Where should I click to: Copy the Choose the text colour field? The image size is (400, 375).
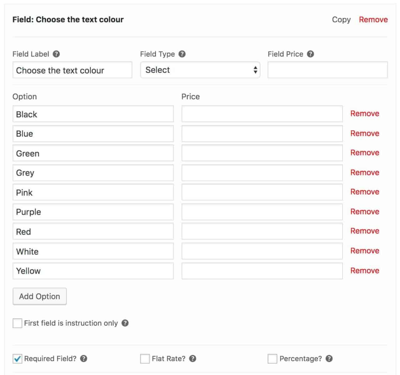coord(341,20)
